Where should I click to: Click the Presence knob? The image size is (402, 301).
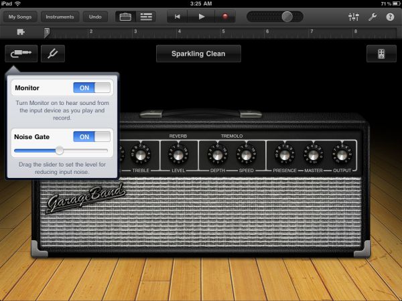pos(285,155)
